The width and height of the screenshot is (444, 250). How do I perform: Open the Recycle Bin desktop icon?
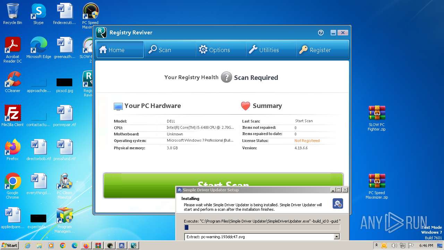[12, 14]
